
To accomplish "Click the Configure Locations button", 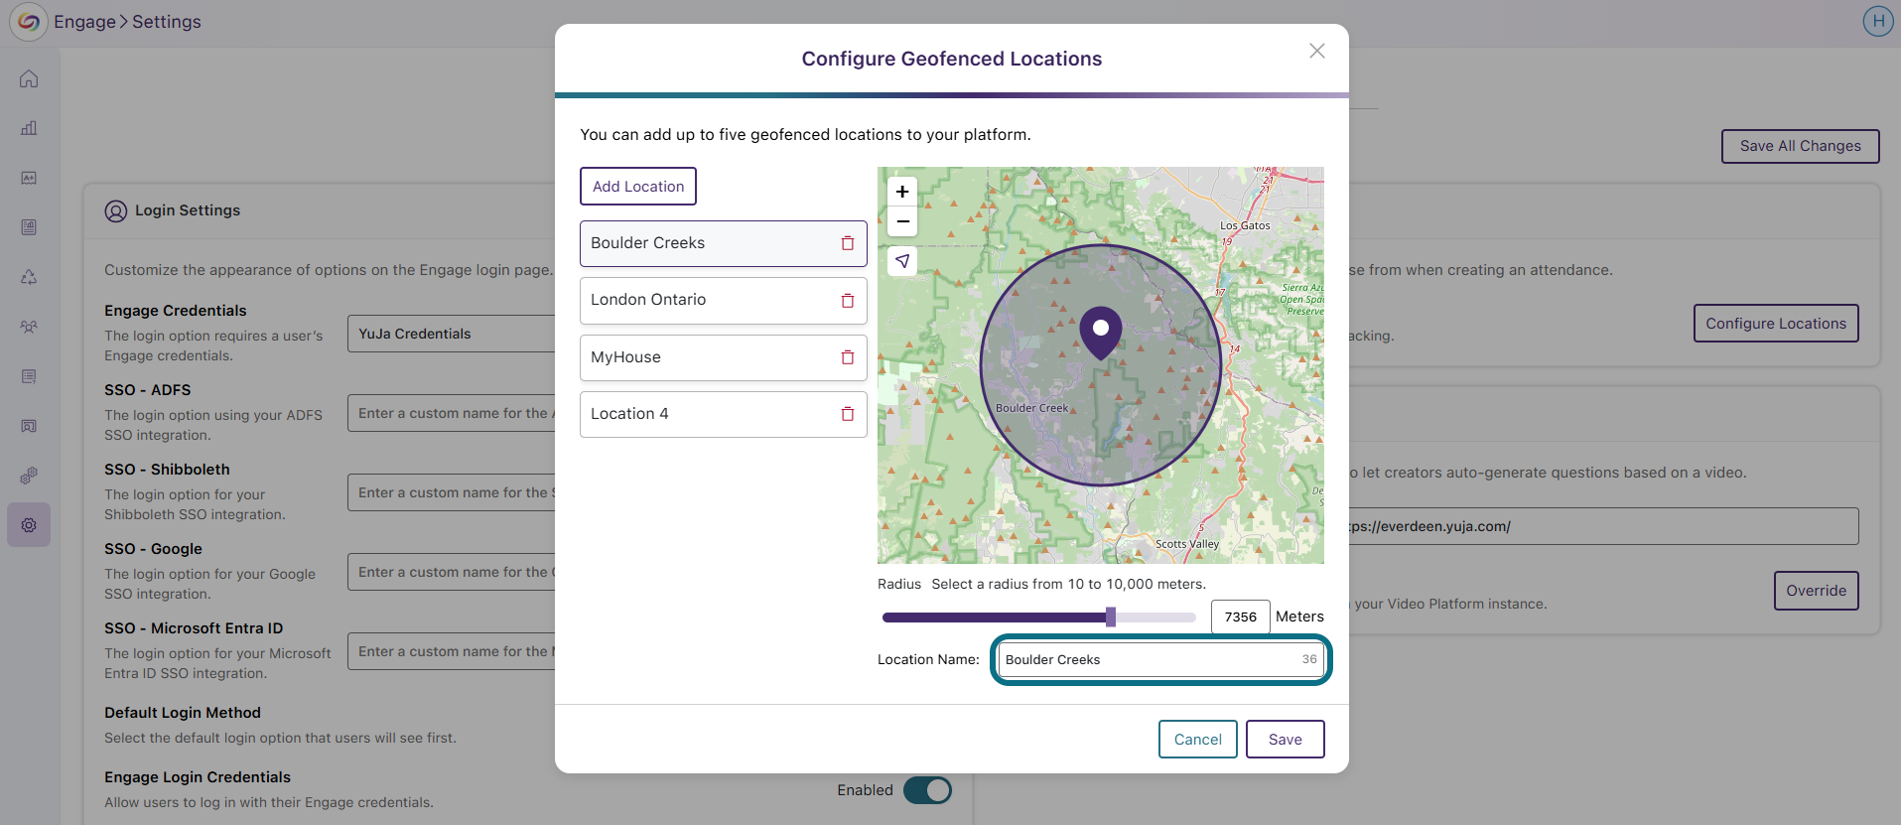I will (1776, 324).
